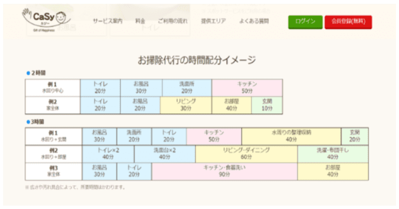The image size is (399, 209).
Task: Go to the 料金 page
Action: coord(140,21)
